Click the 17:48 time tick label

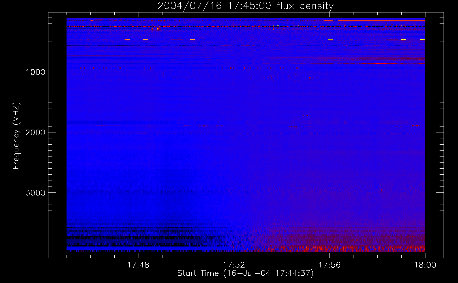138,265
